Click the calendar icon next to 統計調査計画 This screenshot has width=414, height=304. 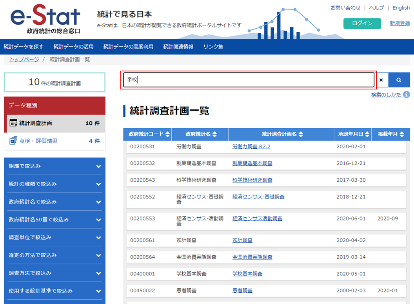pos(13,123)
